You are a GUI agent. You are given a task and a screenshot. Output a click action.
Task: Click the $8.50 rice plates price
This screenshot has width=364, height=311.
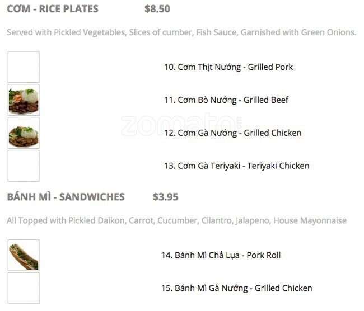pyautogui.click(x=157, y=9)
